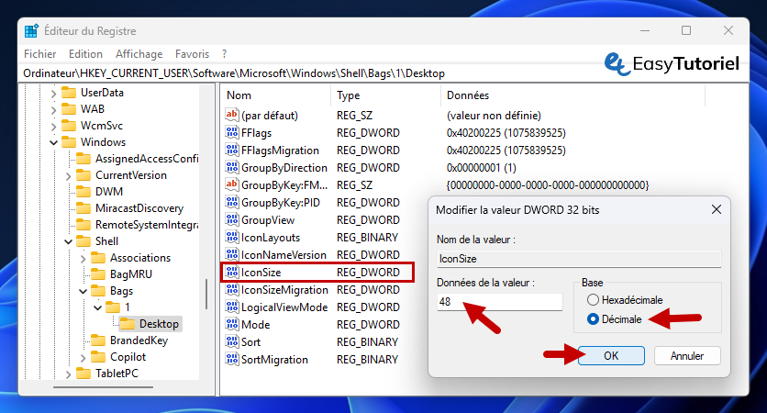Viewport: 767px width, 413px height.
Task: Click the SortMigration value icon
Action: pyautogui.click(x=232, y=360)
